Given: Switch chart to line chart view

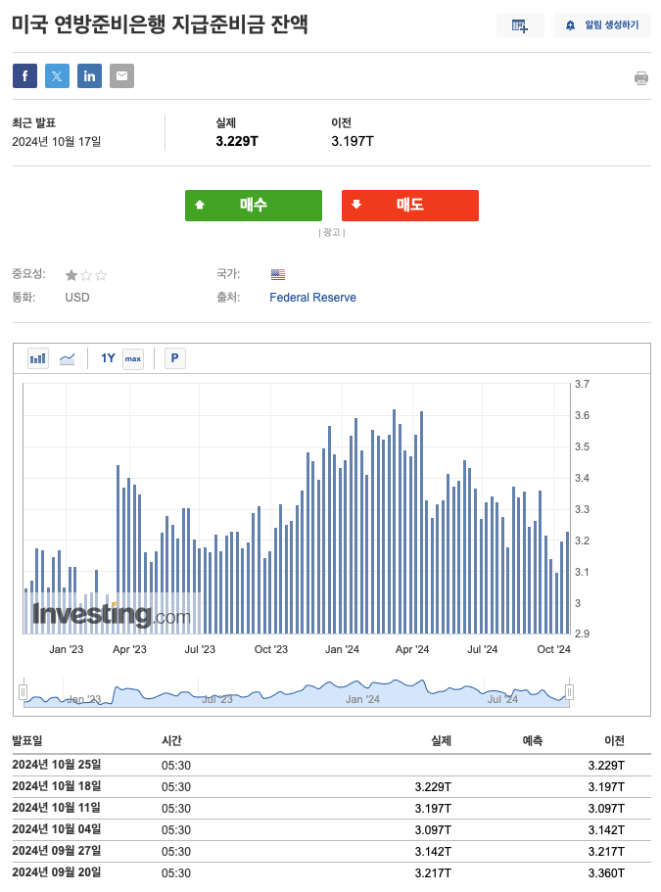Looking at the screenshot, I should click(x=68, y=358).
